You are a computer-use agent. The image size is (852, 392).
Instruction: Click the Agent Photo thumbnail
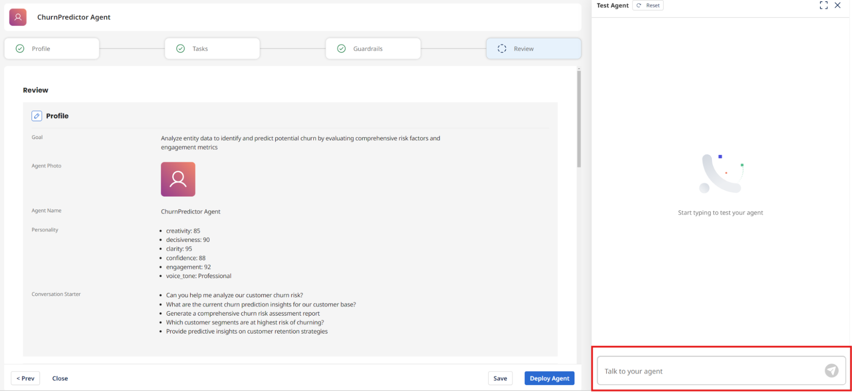178,179
